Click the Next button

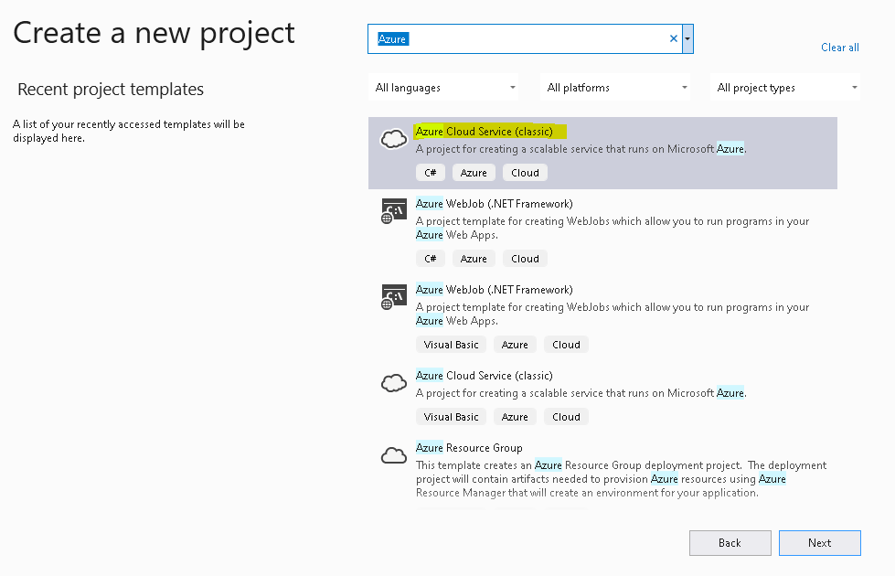[x=820, y=543]
